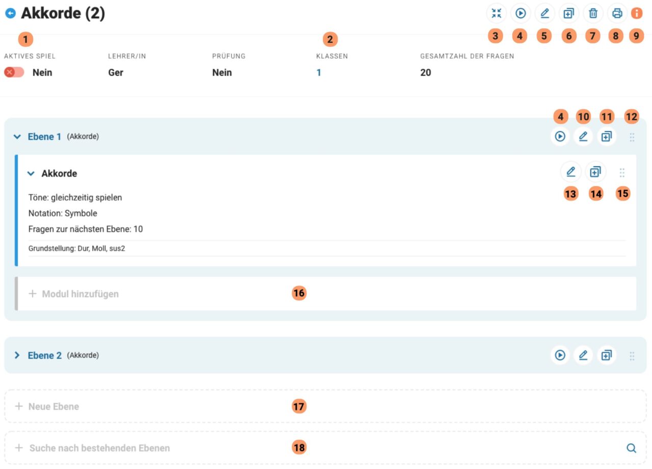
Task: Edit the Akkorde module with its pencil icon
Action: pyautogui.click(x=570, y=171)
